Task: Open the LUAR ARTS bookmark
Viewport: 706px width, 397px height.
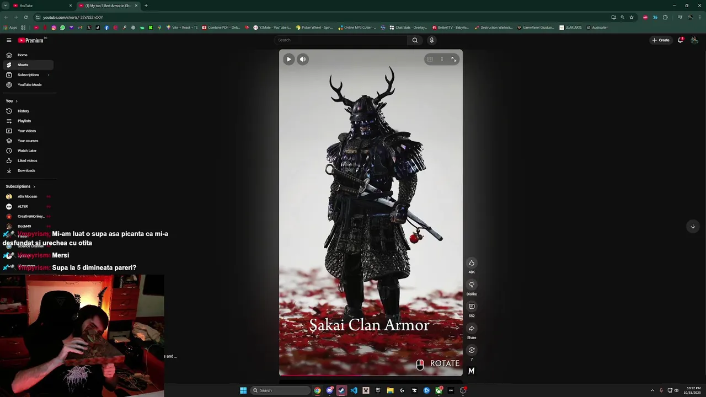Action: click(x=570, y=28)
